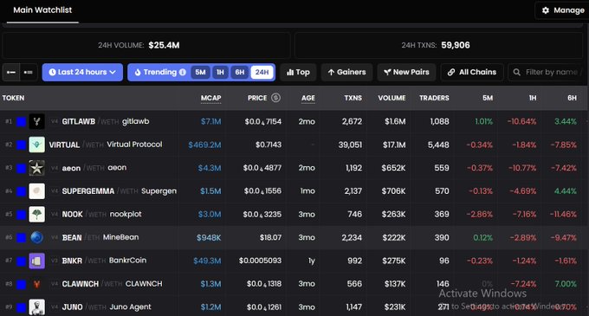The width and height of the screenshot is (589, 316).
Task: Open the VIRTUAL token logo
Action: pos(36,145)
